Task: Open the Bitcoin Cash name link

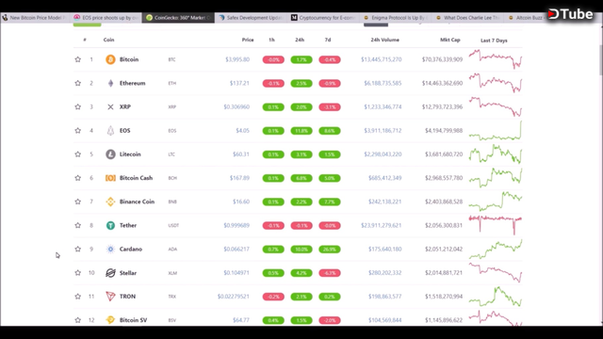Action: pos(136,178)
